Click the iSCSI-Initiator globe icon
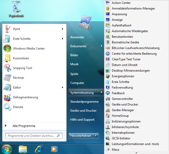 click(108, 138)
